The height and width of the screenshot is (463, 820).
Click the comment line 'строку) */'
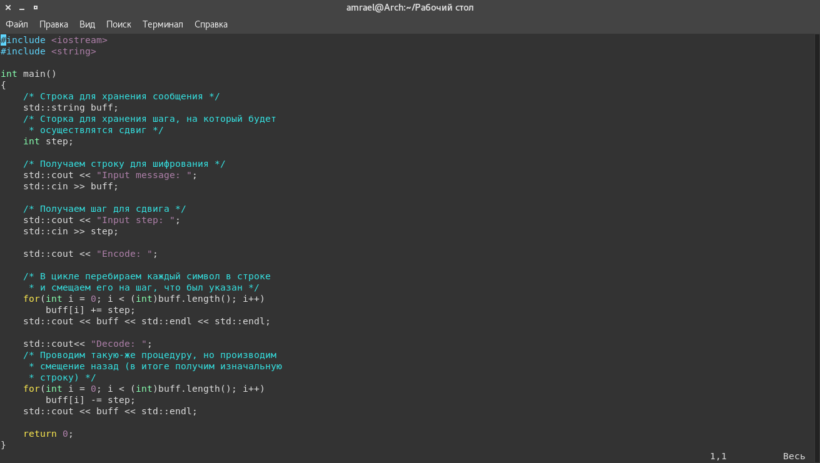pyautogui.click(x=63, y=377)
